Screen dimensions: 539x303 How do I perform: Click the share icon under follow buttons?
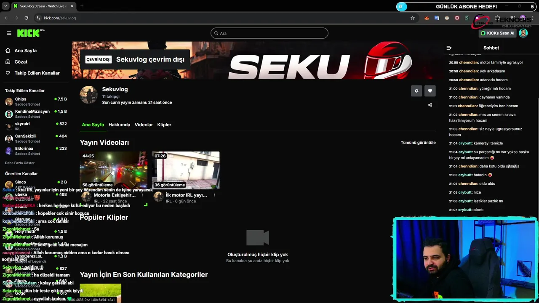tap(430, 105)
